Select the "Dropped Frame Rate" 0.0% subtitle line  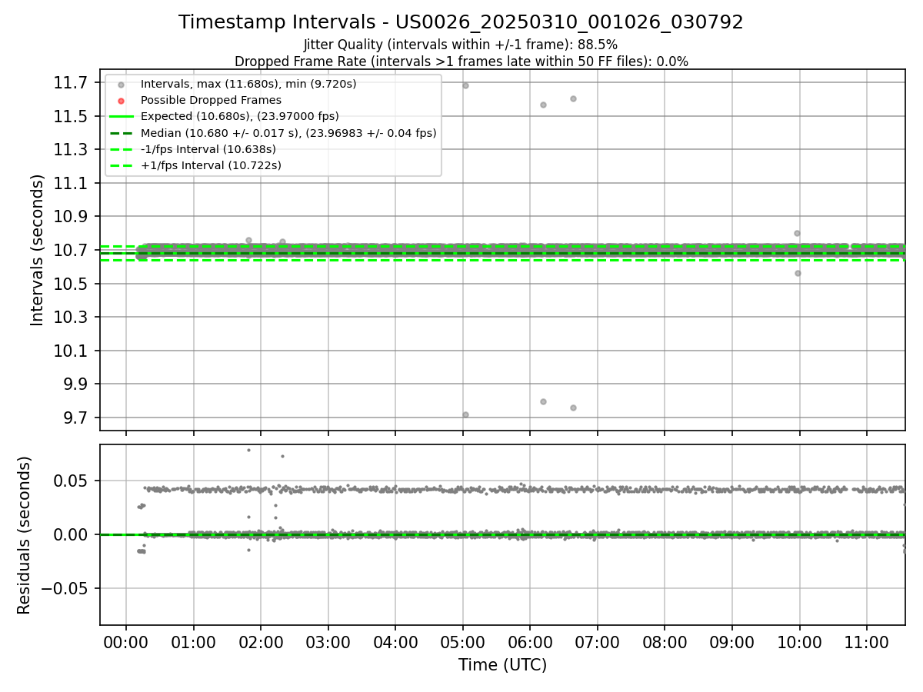461,62
